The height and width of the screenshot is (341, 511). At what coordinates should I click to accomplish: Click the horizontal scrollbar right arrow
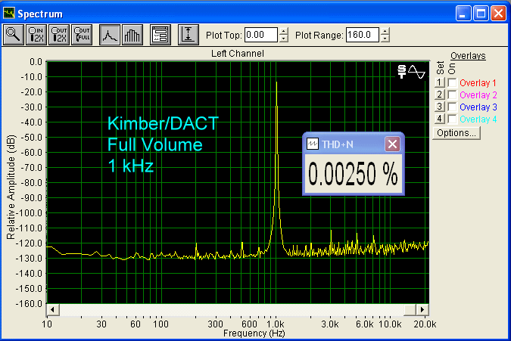tap(423, 309)
